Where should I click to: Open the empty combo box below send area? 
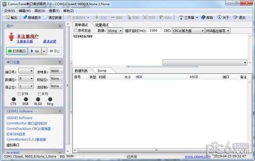(x=205, y=62)
